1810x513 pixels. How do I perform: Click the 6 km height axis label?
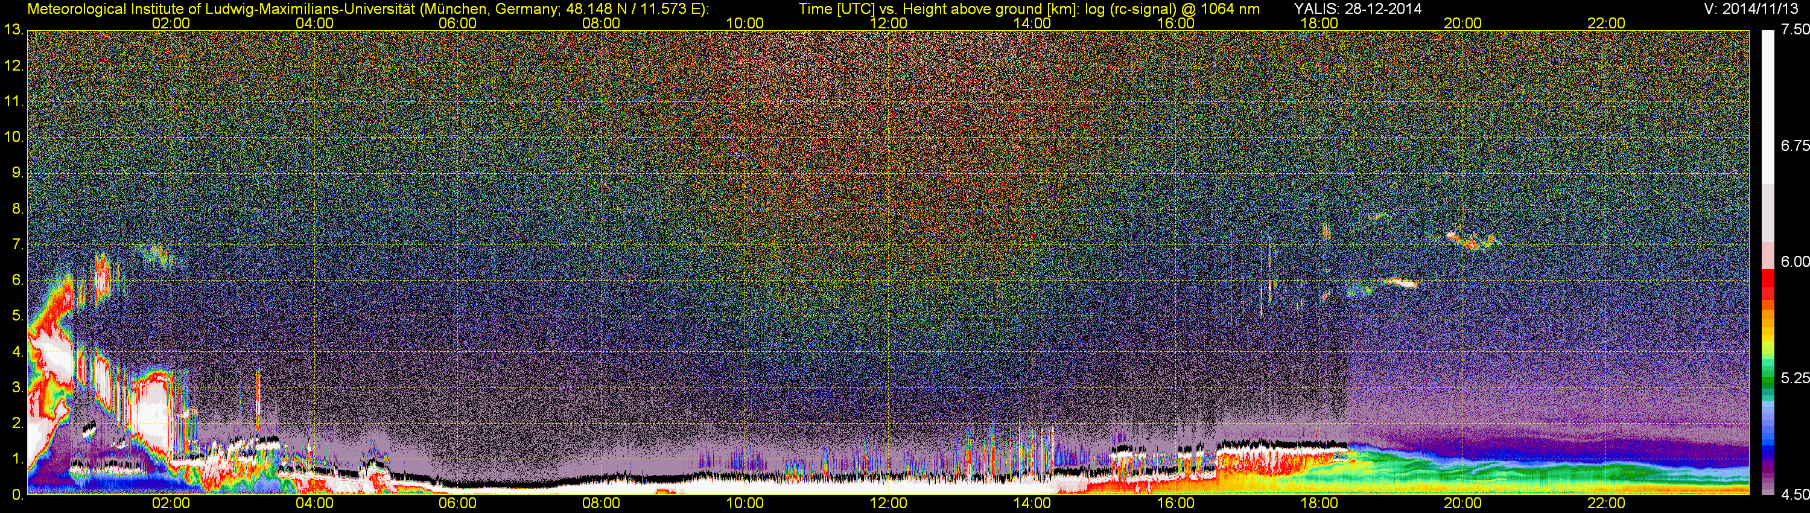(17, 281)
